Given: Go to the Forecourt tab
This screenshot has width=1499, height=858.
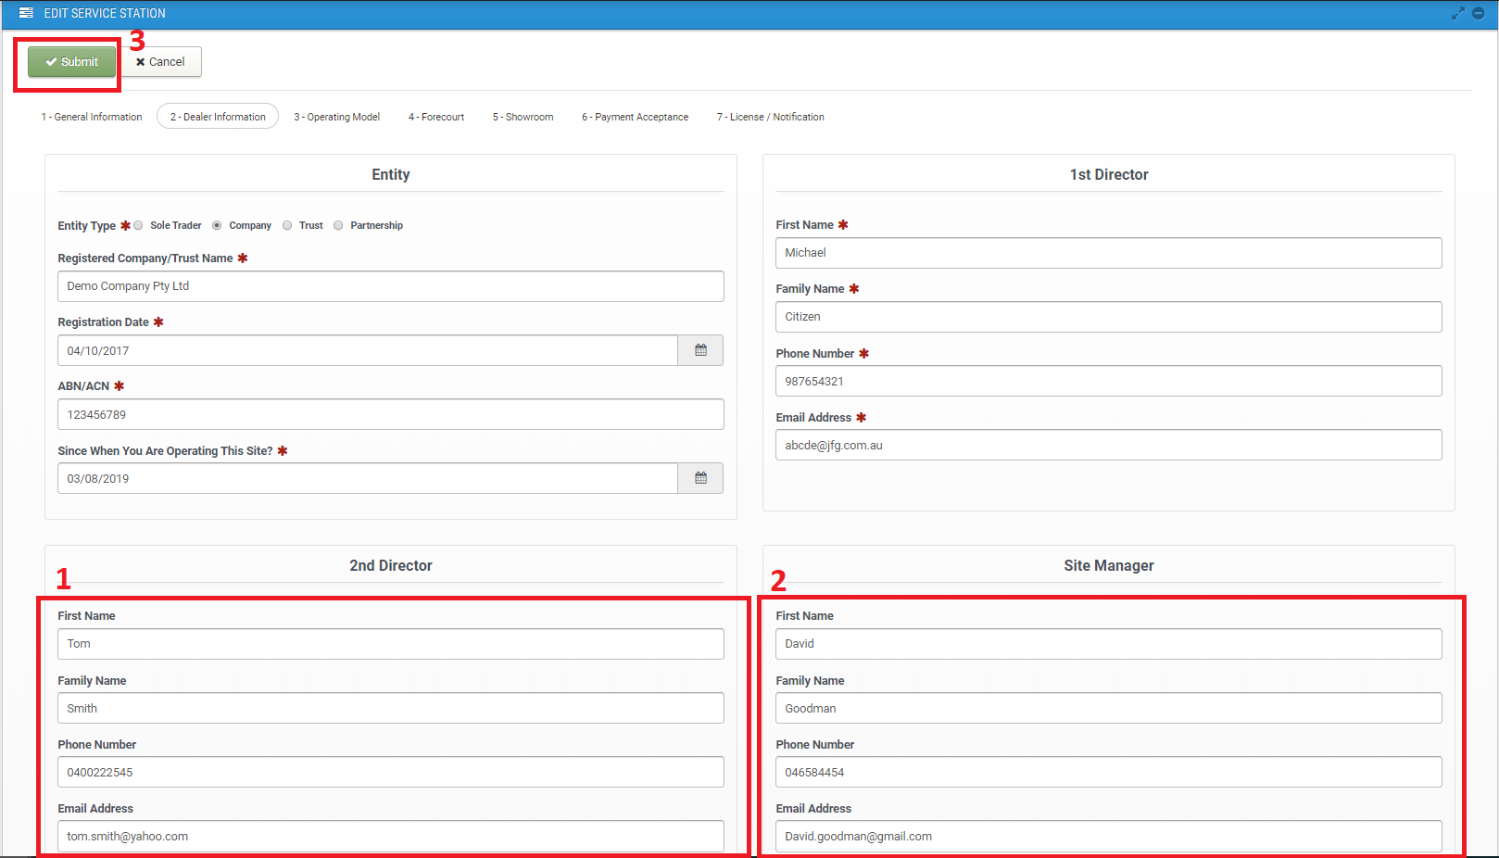Looking at the screenshot, I should click(436, 117).
